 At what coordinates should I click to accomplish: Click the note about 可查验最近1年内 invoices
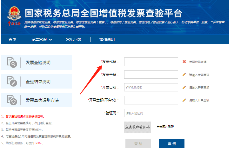coord(37,136)
